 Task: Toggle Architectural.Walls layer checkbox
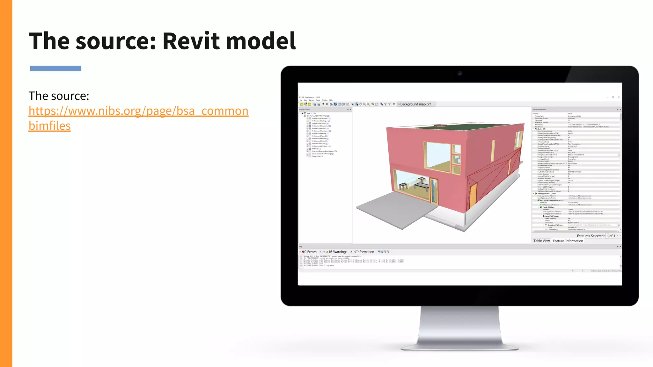307,144
